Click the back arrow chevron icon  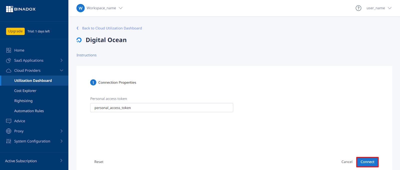[77, 28]
